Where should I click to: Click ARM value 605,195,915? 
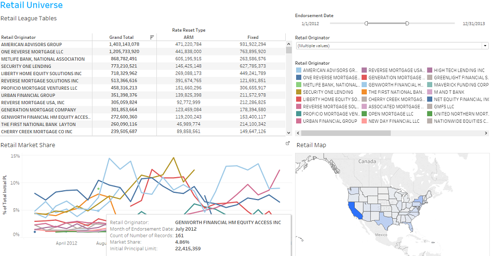point(189,59)
